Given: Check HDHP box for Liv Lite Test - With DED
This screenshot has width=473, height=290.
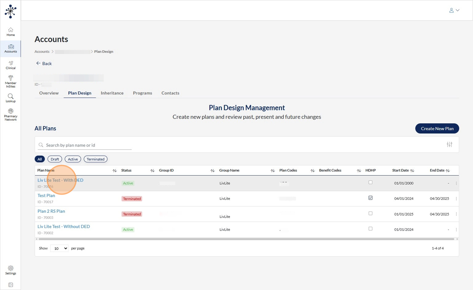Looking at the screenshot, I should [370, 182].
